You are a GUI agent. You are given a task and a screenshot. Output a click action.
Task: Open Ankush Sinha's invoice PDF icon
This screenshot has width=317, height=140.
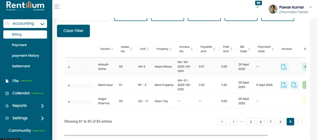coord(284,67)
